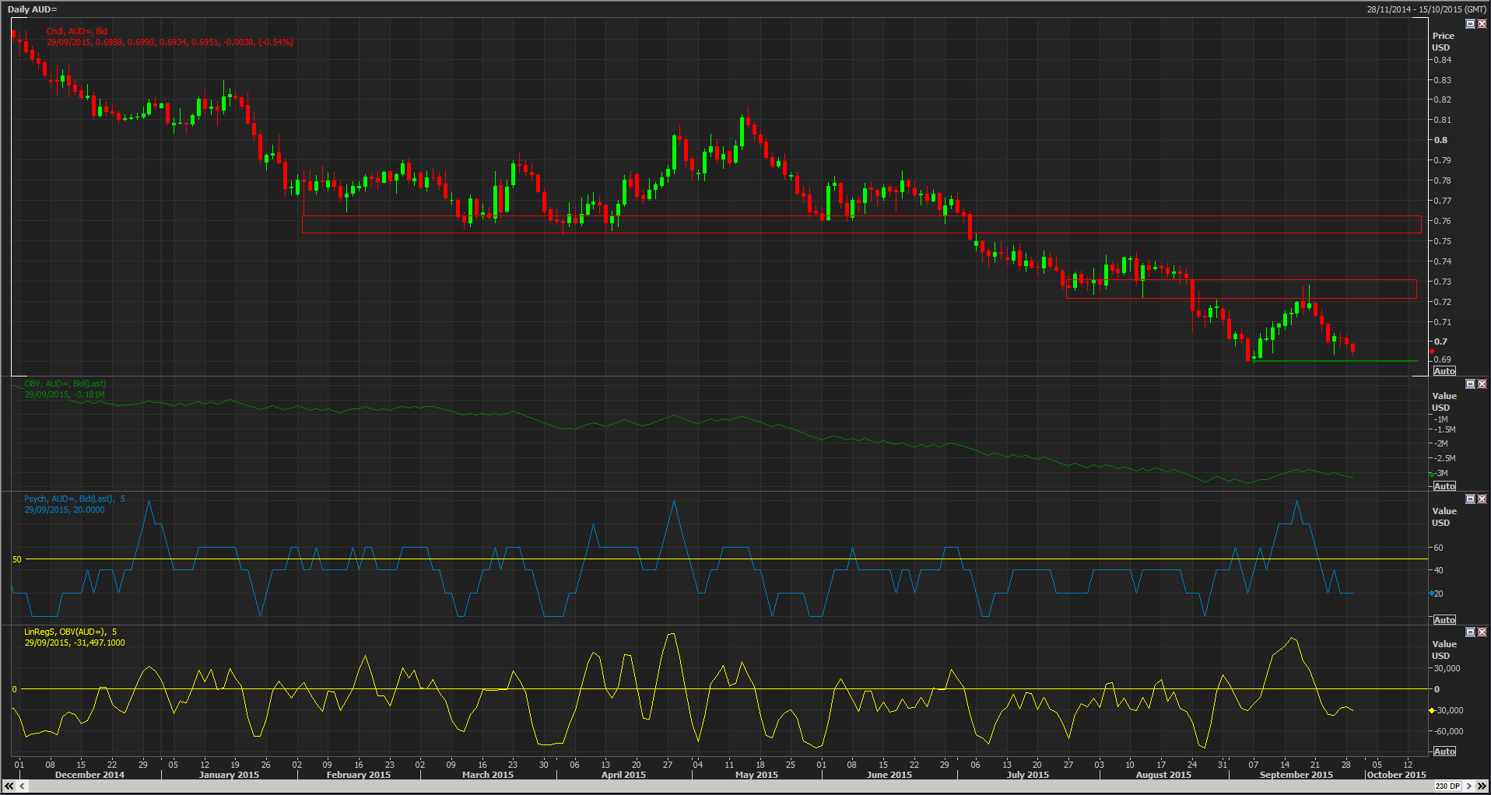The width and height of the screenshot is (1491, 795).
Task: Click the candlestick OHLC values line in red
Action: (x=170, y=42)
